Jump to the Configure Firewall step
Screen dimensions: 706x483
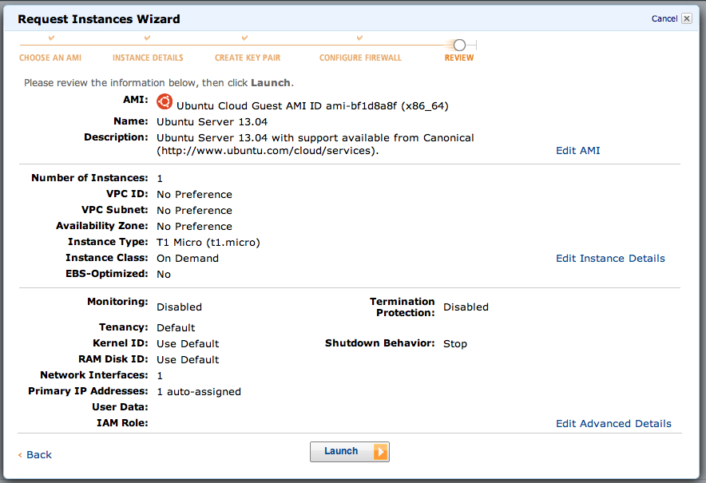click(x=360, y=58)
